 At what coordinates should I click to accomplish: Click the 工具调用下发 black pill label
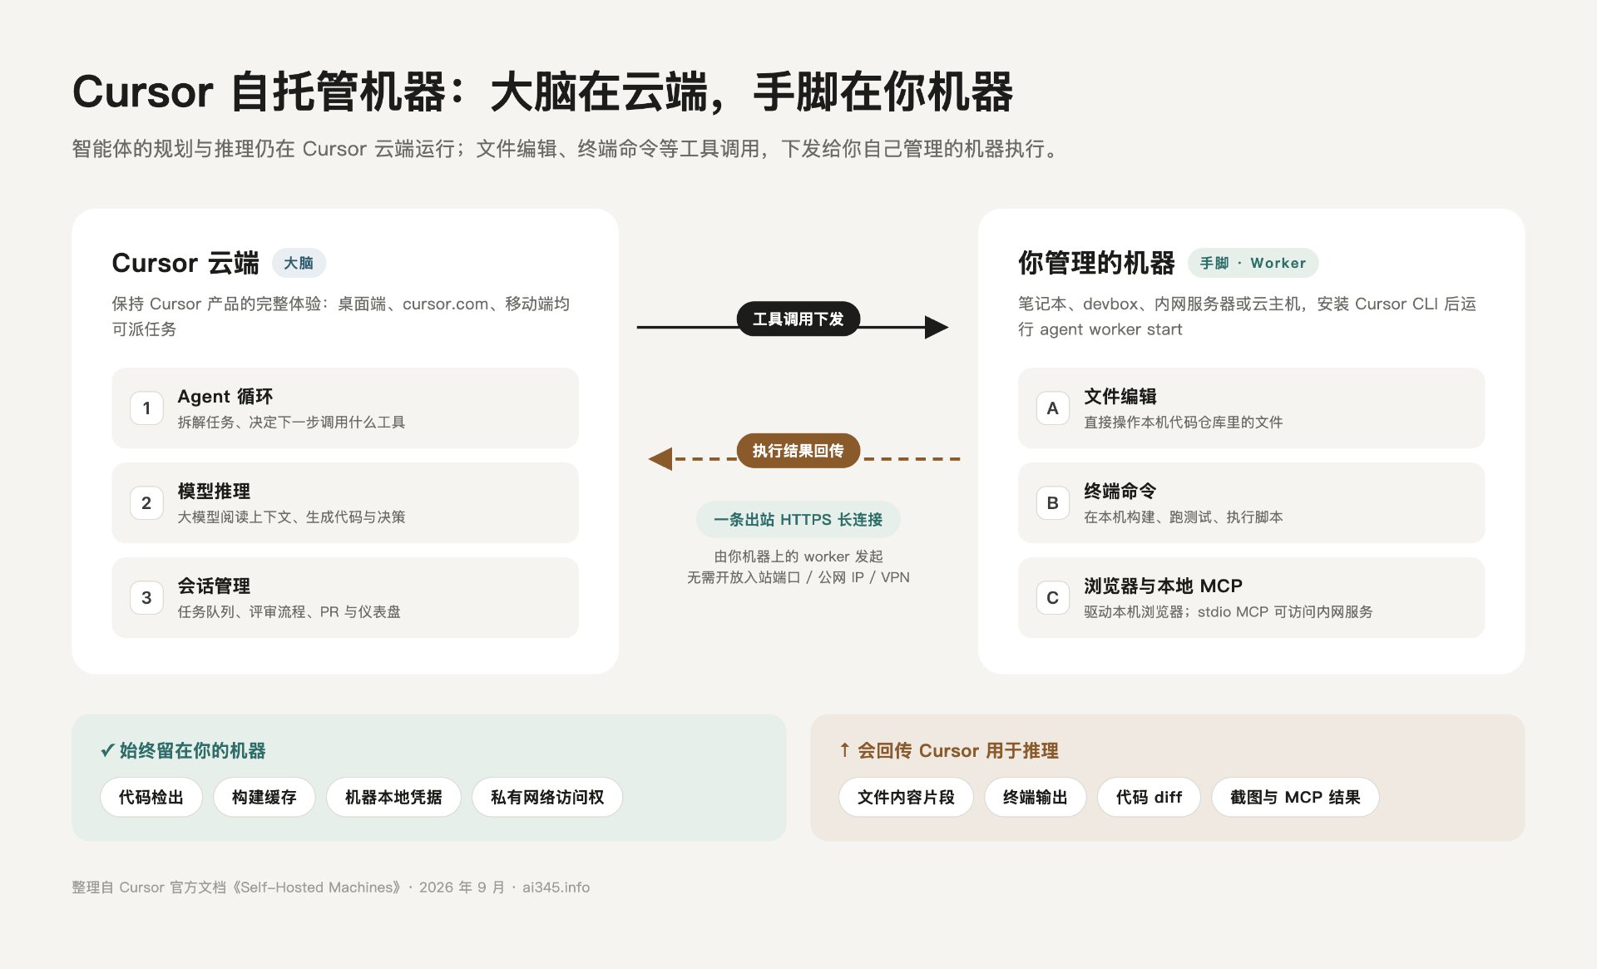(x=798, y=319)
